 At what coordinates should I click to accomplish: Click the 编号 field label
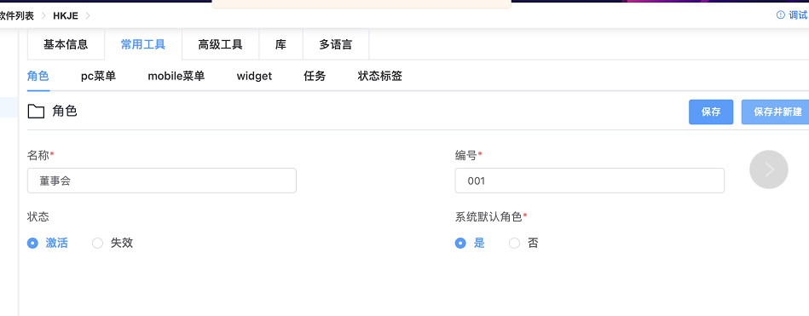[x=466, y=155]
